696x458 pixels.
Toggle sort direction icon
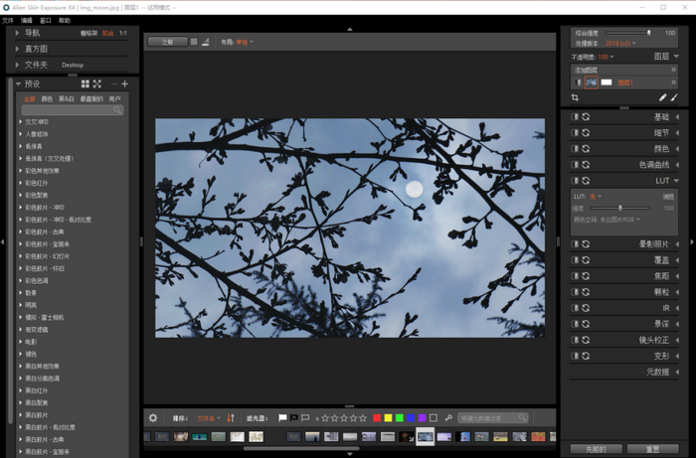(x=231, y=418)
